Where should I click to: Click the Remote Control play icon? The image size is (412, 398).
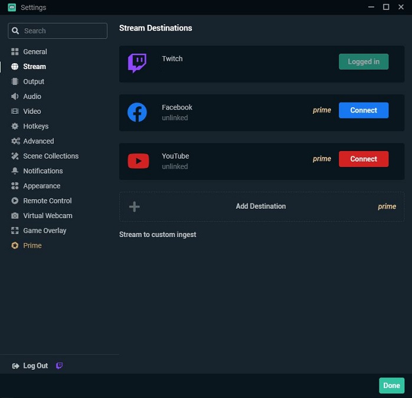15,201
